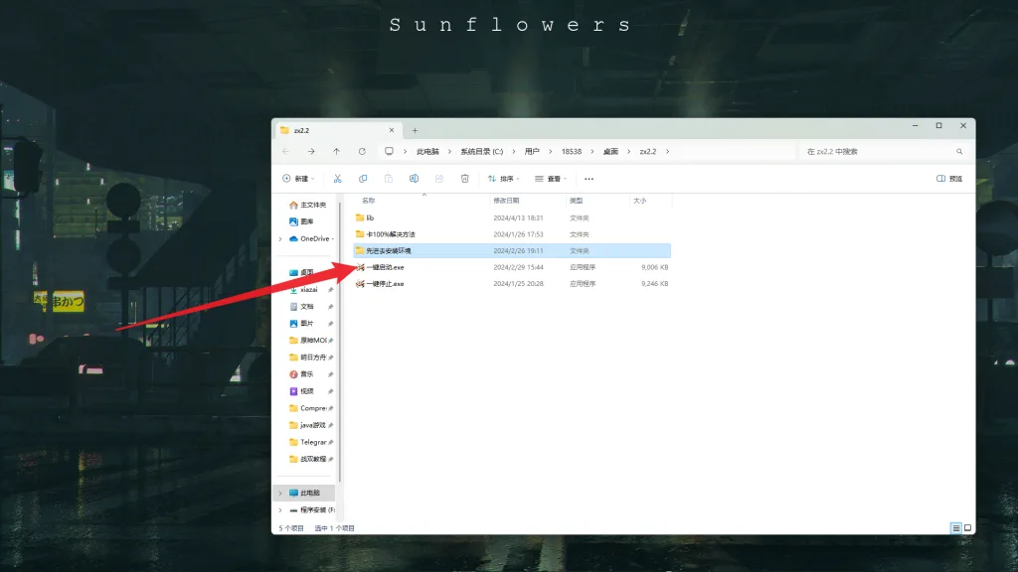
Task: Navigate to 桌面 breadcrumb
Action: coord(610,151)
